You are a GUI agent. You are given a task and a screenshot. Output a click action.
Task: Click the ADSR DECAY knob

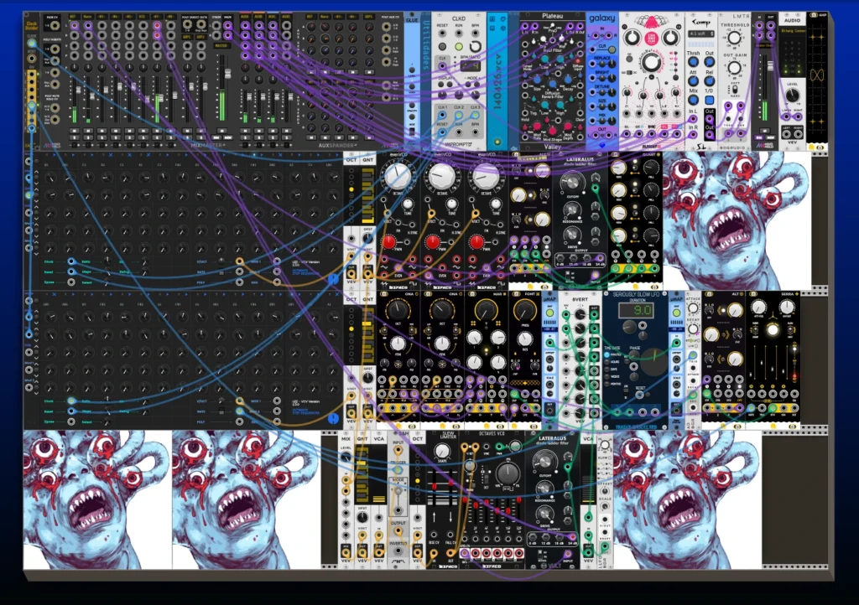coord(693,328)
